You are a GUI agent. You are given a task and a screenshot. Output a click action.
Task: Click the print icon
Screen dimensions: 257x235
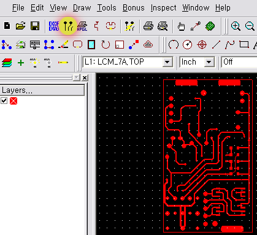(148, 26)
